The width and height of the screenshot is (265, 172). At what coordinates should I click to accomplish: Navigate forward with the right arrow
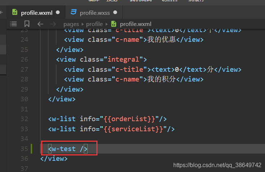coord(53,24)
